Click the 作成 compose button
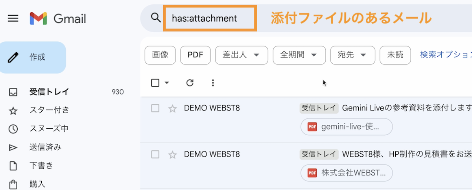 33,57
